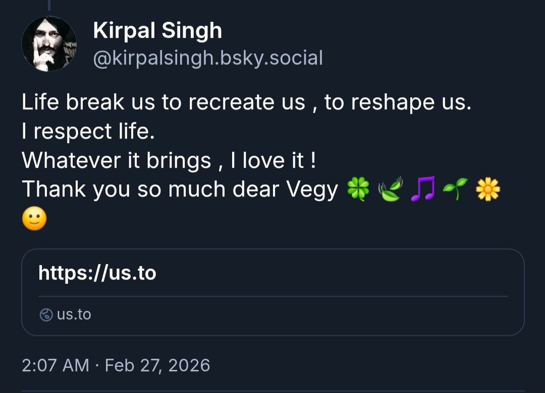545x393 pixels.
Task: Click the thread connector line above avatar
Action: (x=49, y=5)
